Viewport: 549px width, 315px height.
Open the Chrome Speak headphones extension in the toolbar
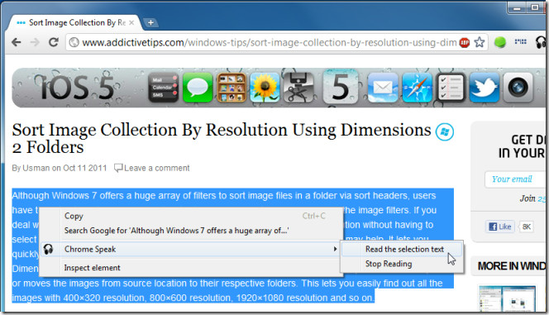[542, 42]
